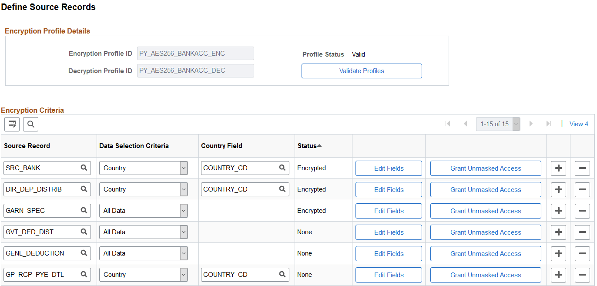Add row after SRC_BANK record
597x286 pixels.
pyautogui.click(x=559, y=168)
